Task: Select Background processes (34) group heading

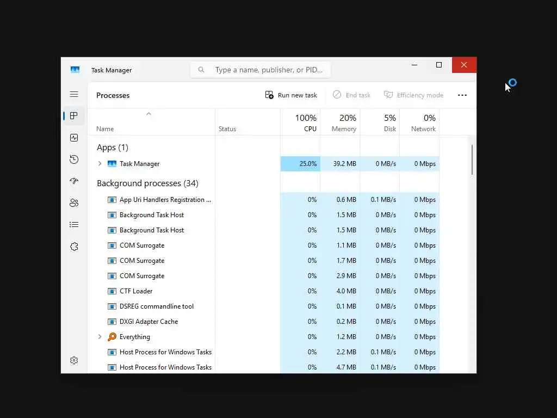Action: (147, 183)
